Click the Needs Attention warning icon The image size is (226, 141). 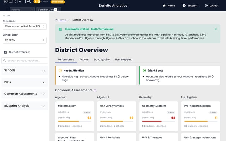(x=60, y=70)
